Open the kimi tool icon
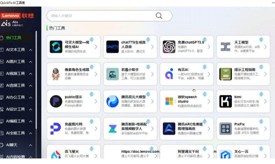 225,101
